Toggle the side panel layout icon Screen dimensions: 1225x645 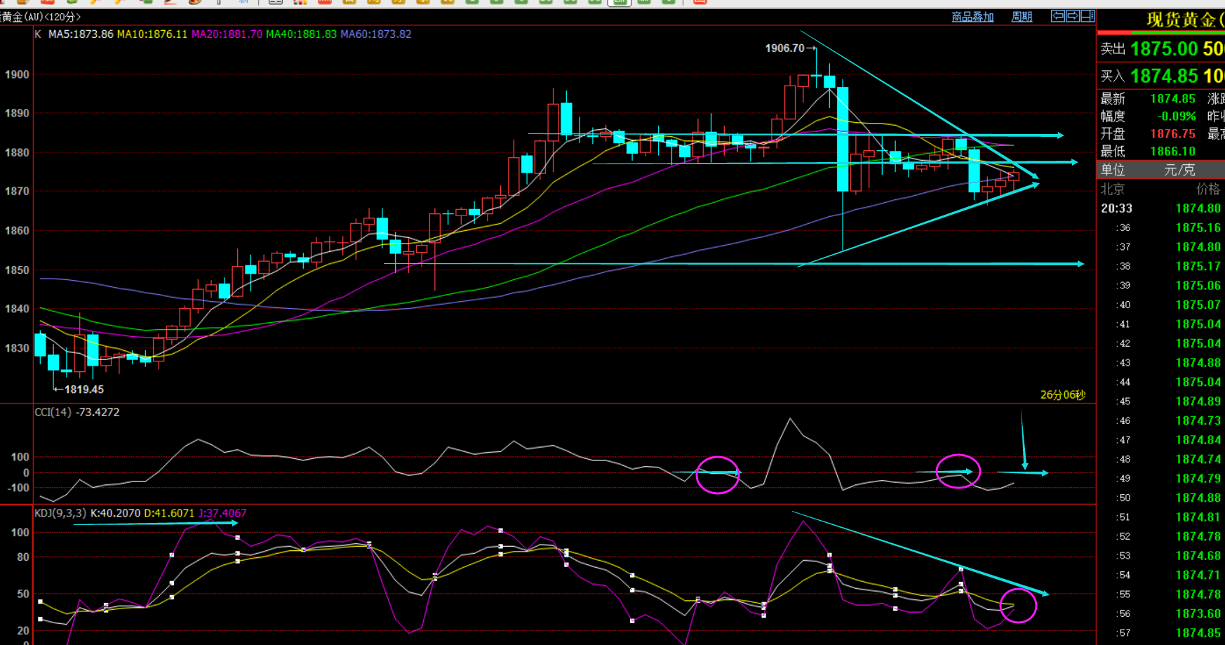click(1087, 16)
